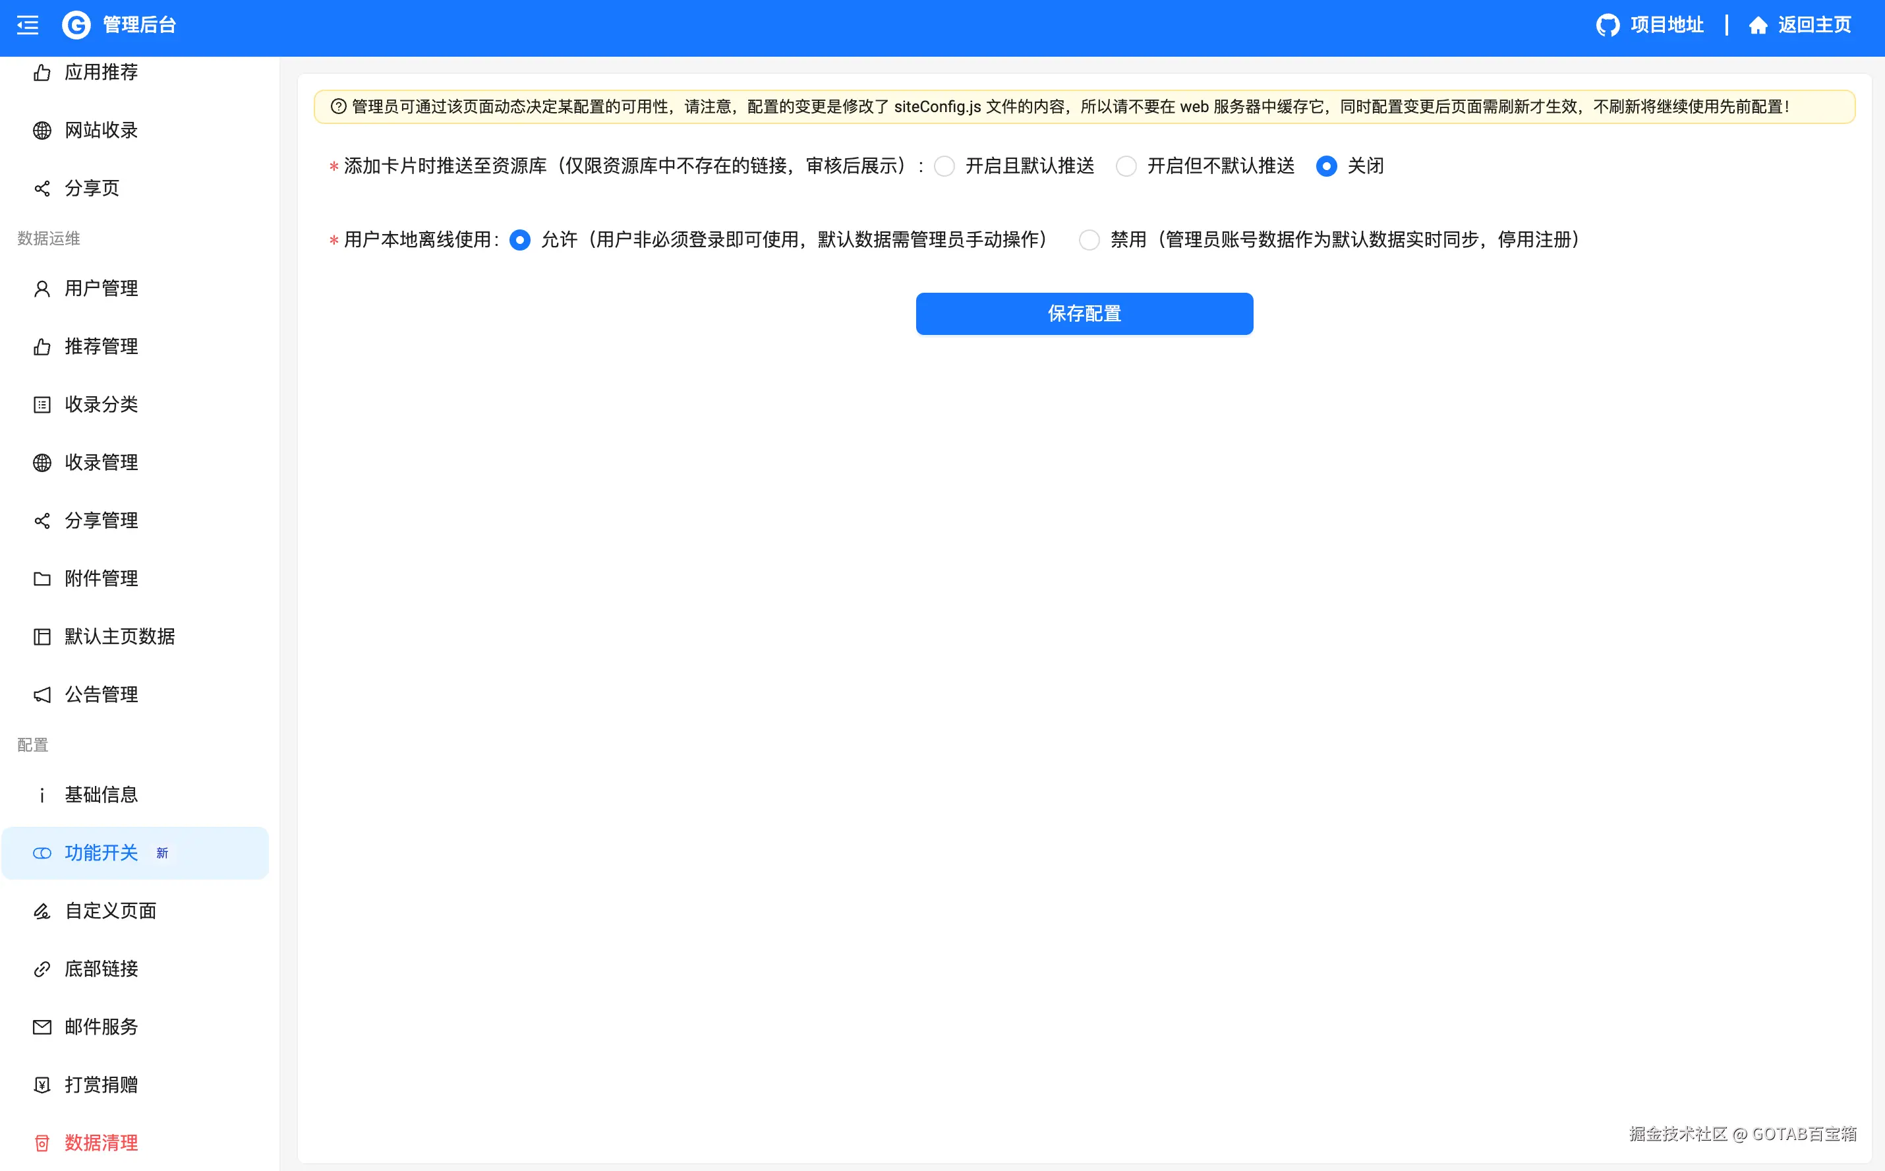Open the 功能开关 sidebar entry

click(x=101, y=853)
